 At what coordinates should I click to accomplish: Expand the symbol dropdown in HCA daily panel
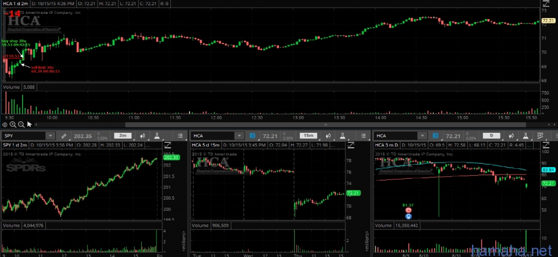tap(423, 136)
